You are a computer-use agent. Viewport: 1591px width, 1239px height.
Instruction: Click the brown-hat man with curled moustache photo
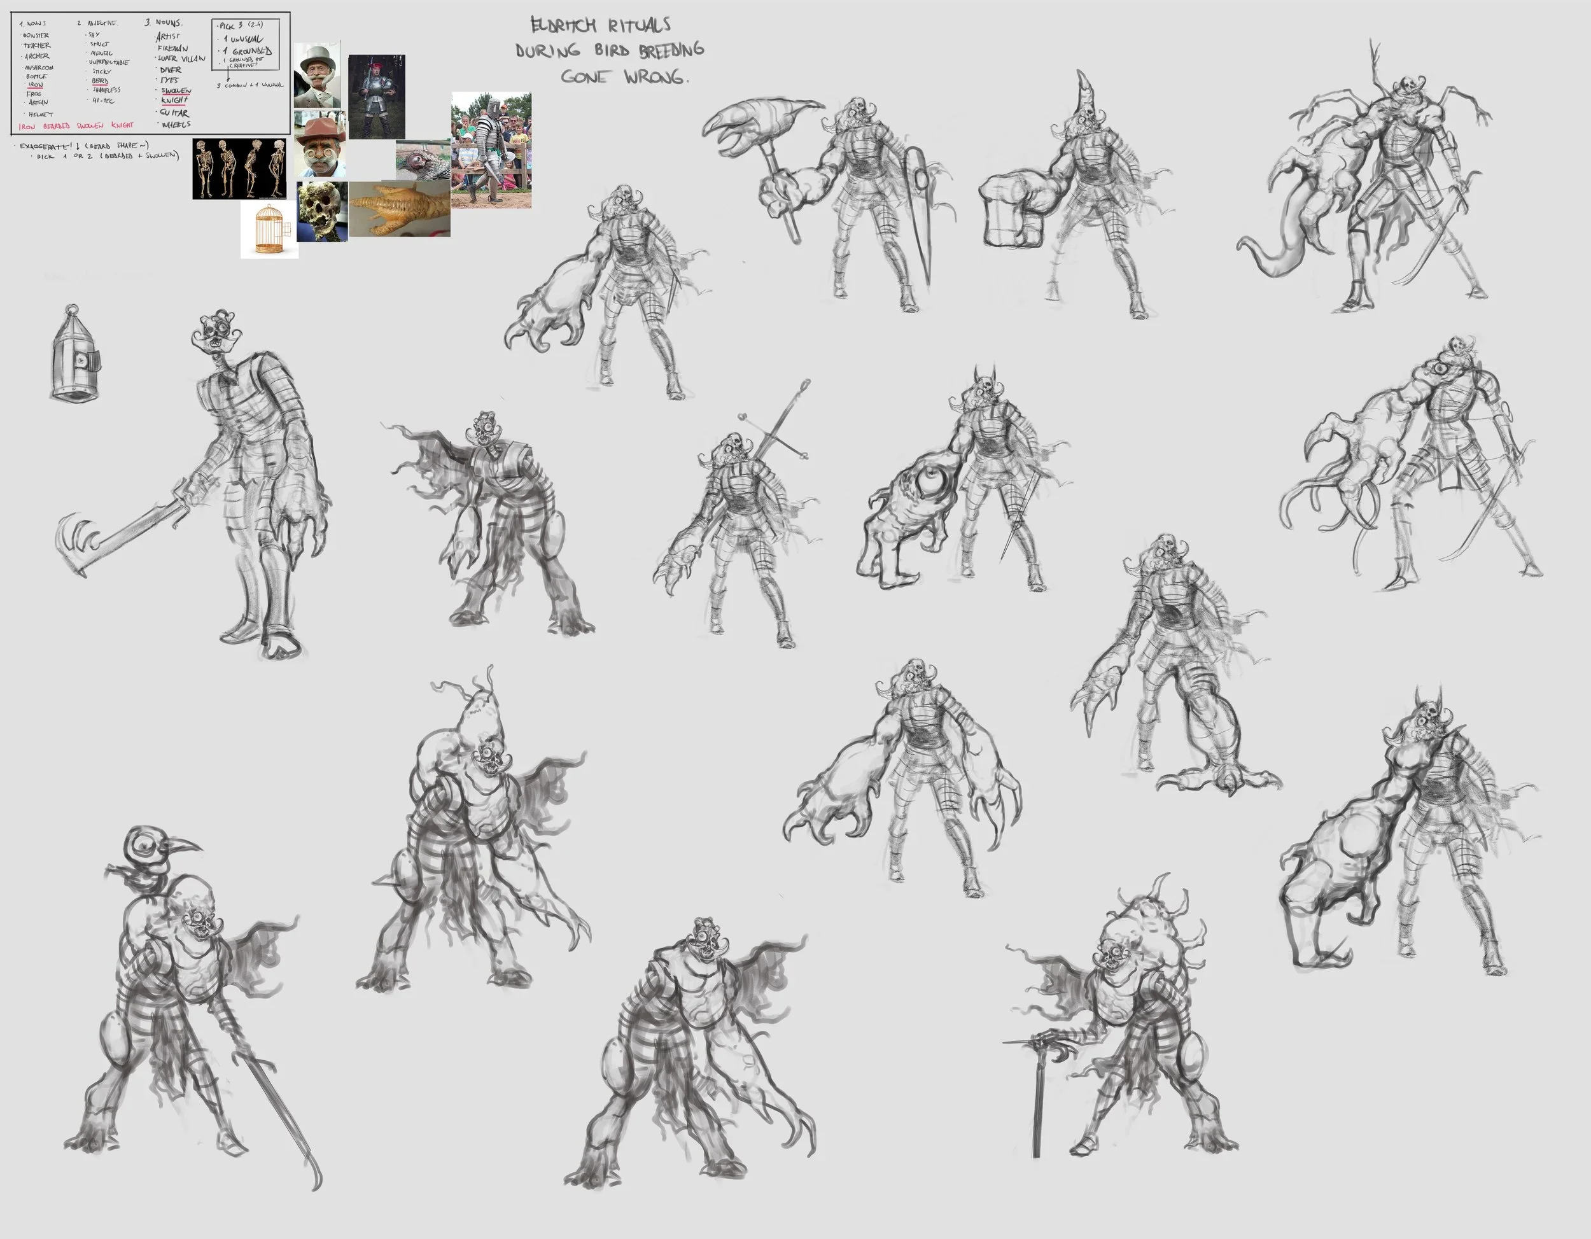point(320,144)
